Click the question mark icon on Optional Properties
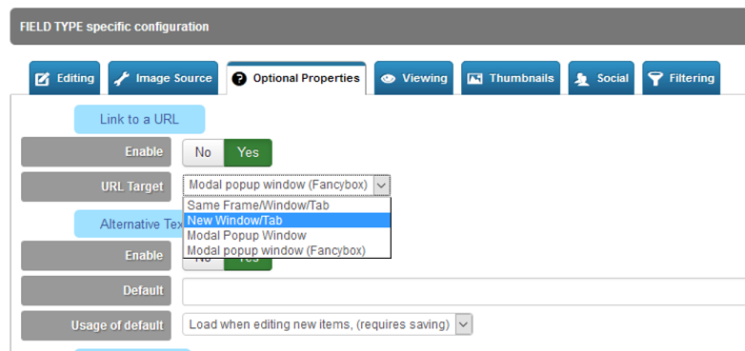 239,79
